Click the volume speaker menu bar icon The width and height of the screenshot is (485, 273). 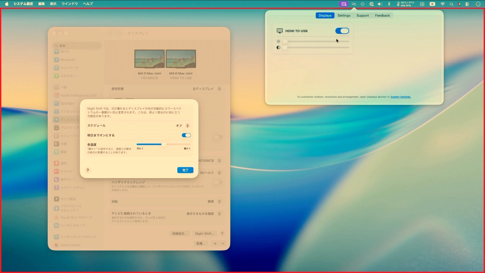pos(380,4)
